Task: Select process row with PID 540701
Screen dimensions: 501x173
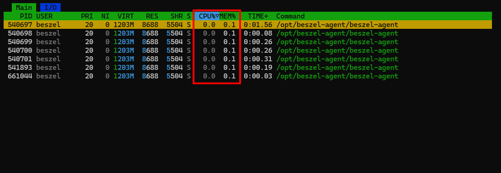Action: click(x=248, y=59)
